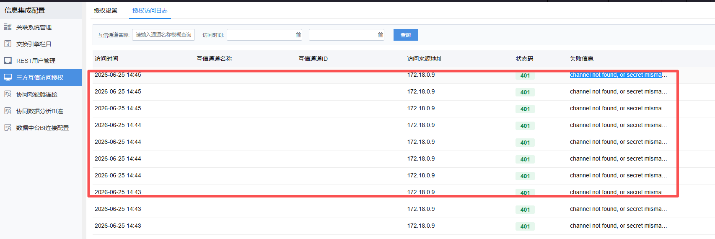Focus the 互信通道名称 fuzzy search field
The image size is (715, 239).
point(163,35)
